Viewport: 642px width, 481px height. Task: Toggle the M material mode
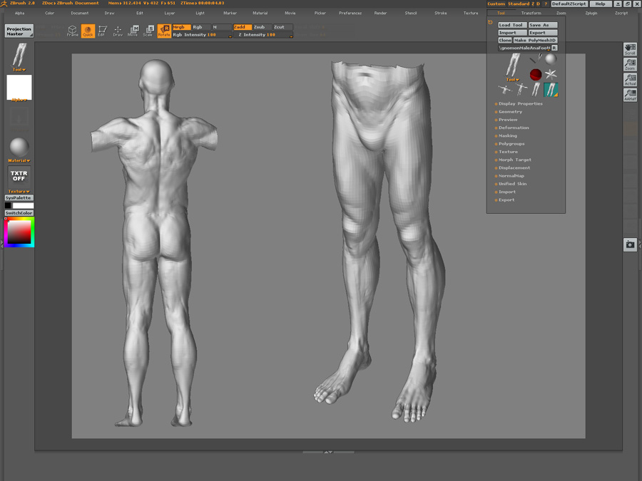[x=222, y=27]
